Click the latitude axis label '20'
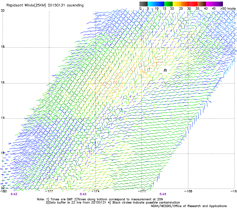This screenshot has height=208, width=237. click(3, 11)
